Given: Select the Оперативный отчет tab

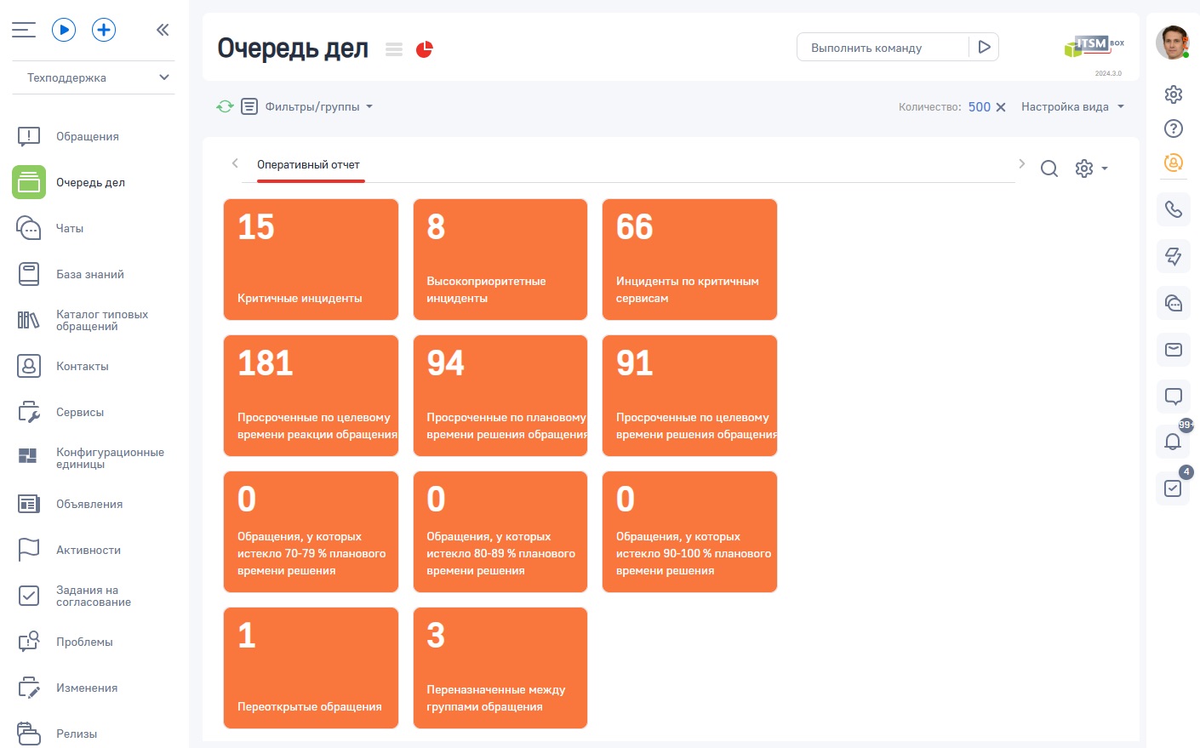Looking at the screenshot, I should 308,165.
